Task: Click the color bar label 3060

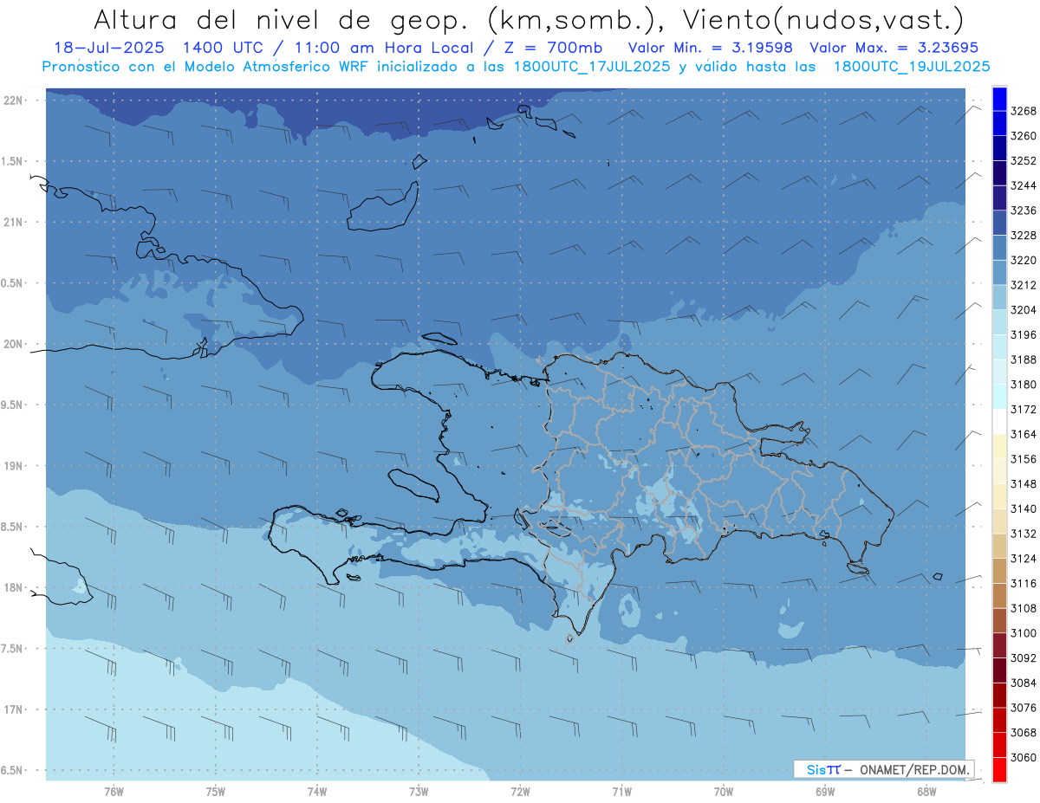Action: point(1023,758)
